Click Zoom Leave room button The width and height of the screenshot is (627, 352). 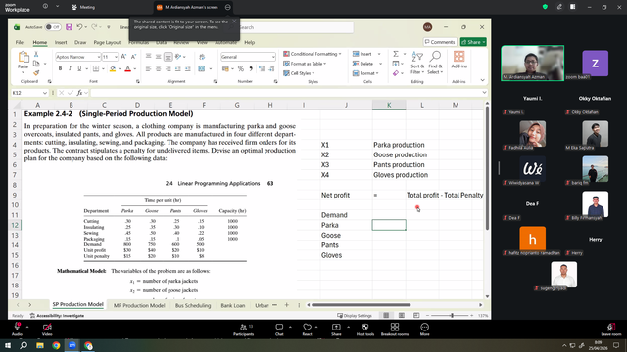pos(611,330)
